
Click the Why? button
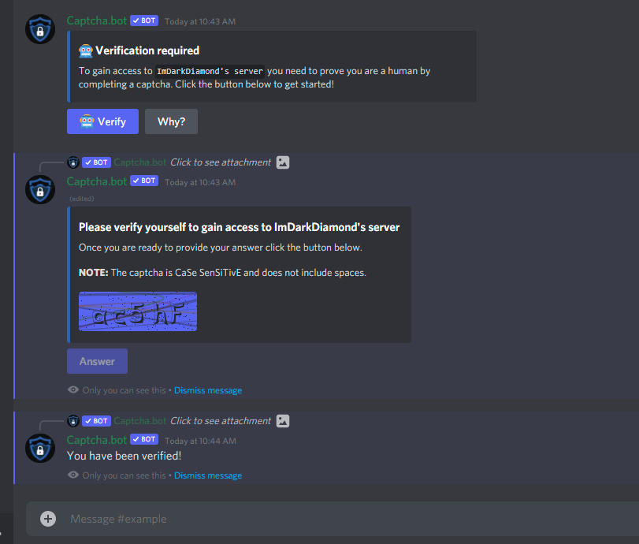[171, 121]
